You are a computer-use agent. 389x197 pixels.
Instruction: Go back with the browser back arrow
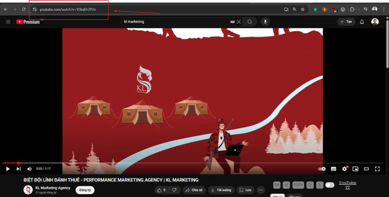click(x=6, y=10)
